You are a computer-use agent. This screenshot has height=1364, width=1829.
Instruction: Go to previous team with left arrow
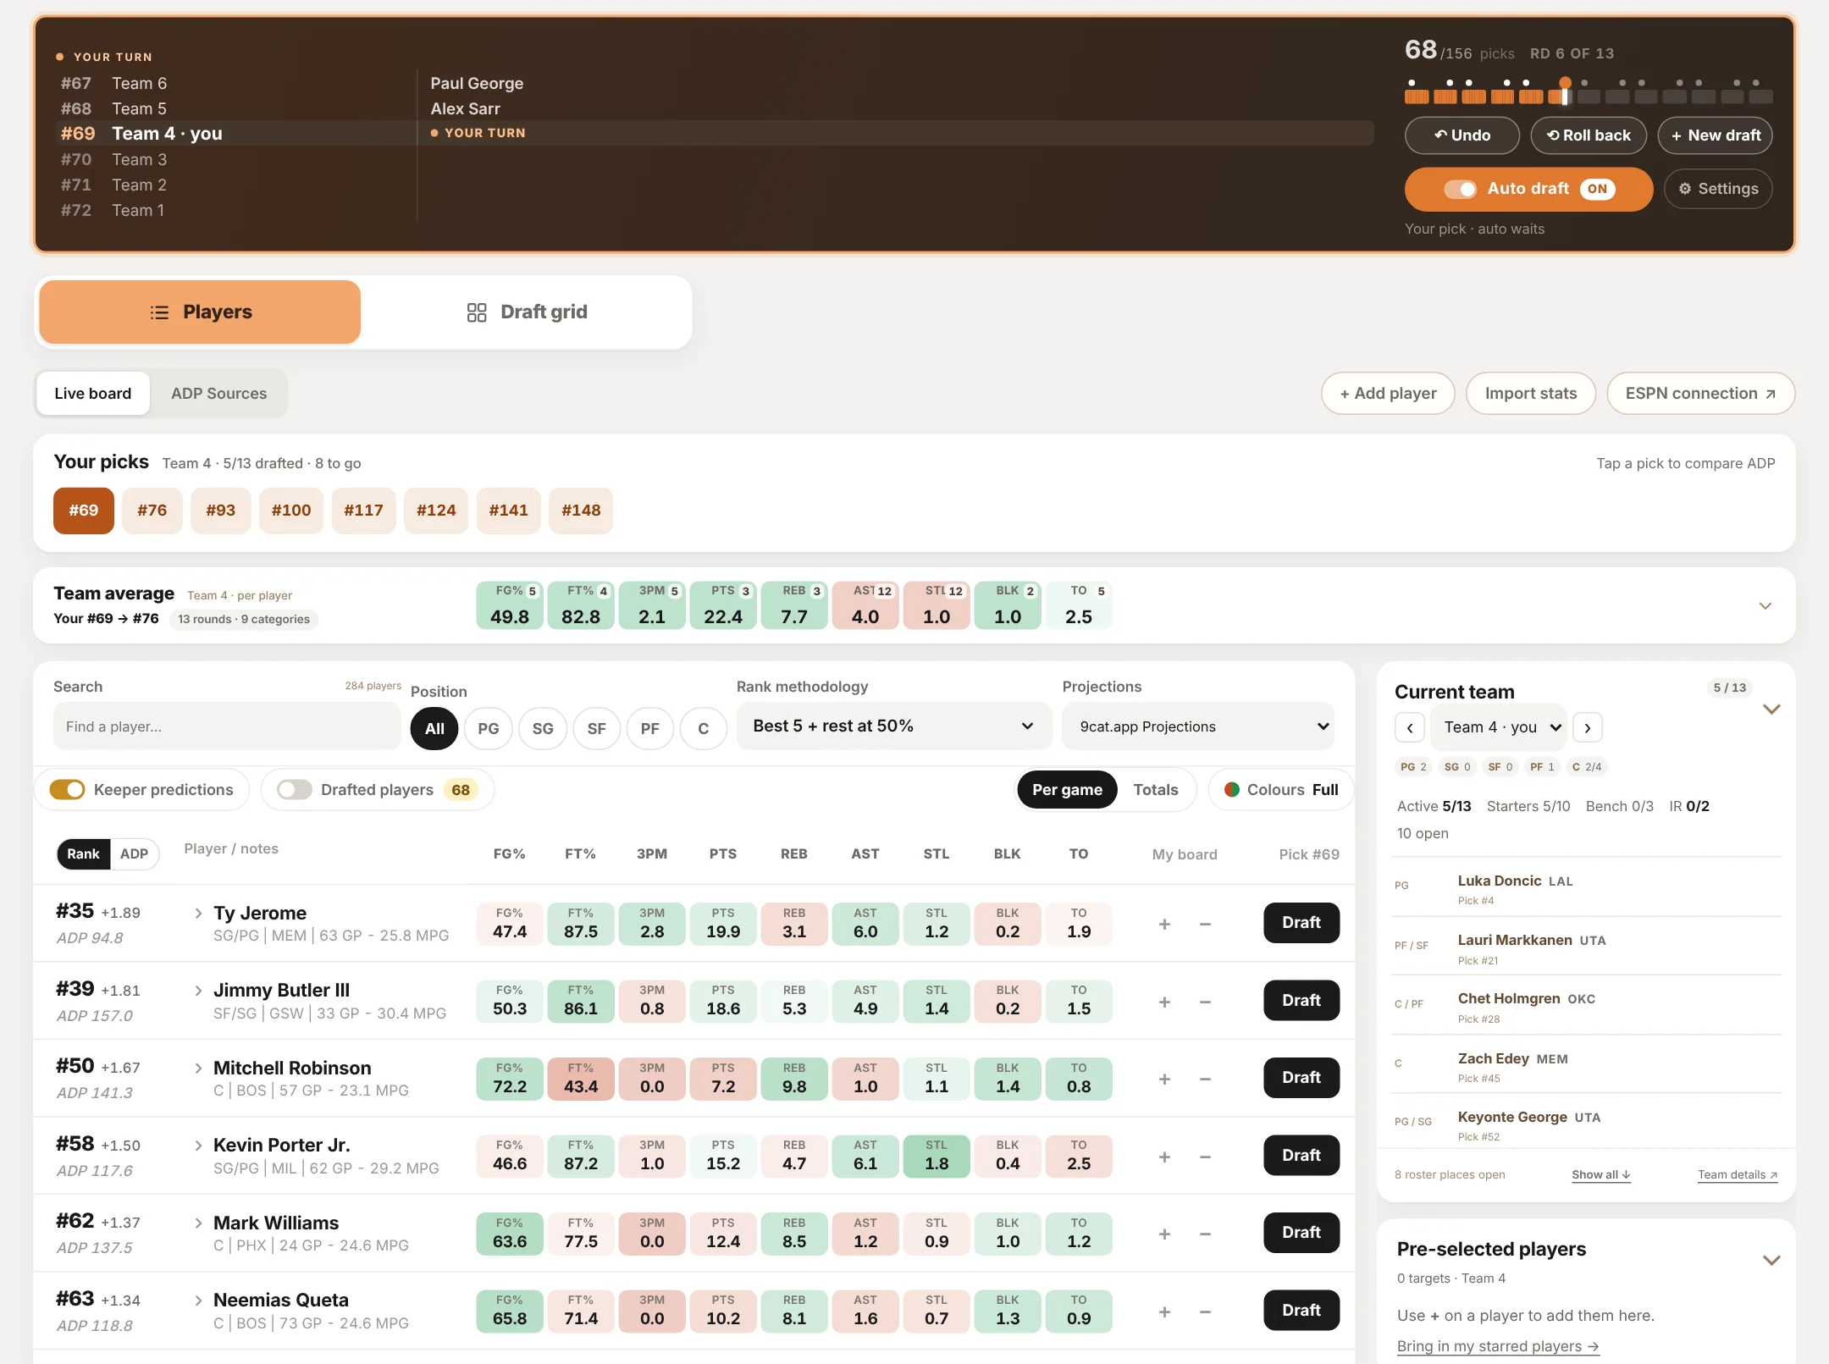coord(1410,727)
